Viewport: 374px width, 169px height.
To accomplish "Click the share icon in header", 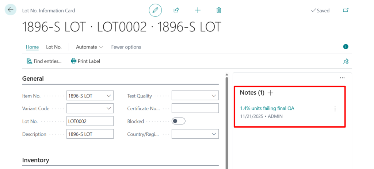I will (x=176, y=10).
